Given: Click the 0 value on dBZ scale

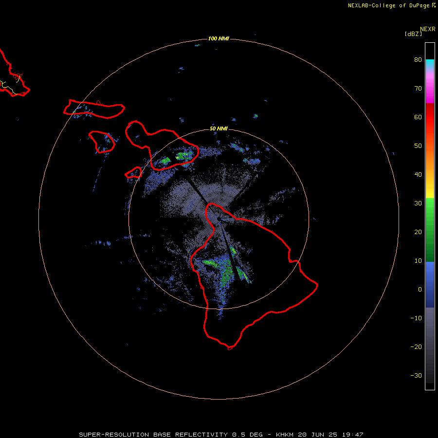Looking at the screenshot, I should coord(420,290).
